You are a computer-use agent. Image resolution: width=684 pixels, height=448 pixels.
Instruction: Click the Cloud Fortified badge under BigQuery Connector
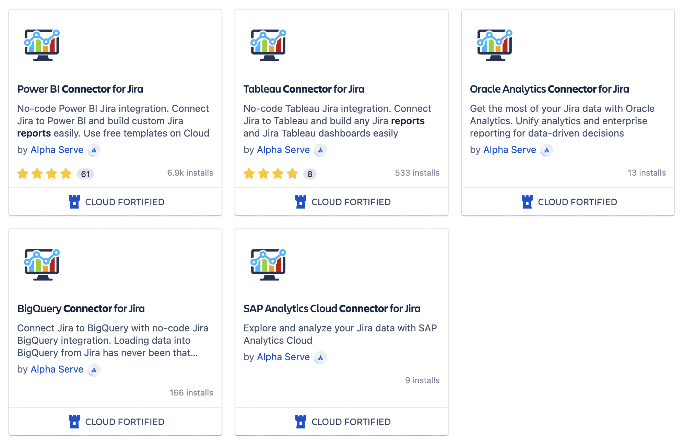[x=117, y=422]
